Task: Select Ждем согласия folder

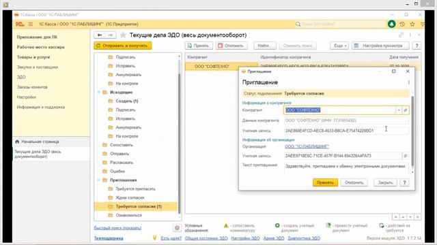Action: 130,197
